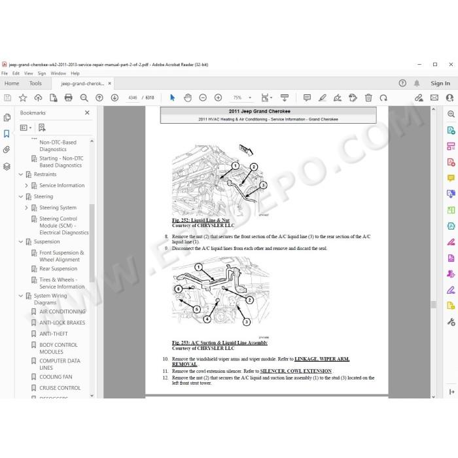Open the help question mark icon
The height and width of the screenshot is (458, 458).
[402, 83]
